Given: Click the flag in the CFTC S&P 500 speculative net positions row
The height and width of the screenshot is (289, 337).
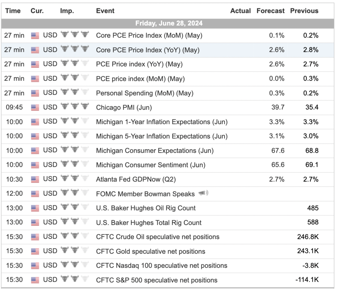Looking at the screenshot, I should pyautogui.click(x=35, y=280).
